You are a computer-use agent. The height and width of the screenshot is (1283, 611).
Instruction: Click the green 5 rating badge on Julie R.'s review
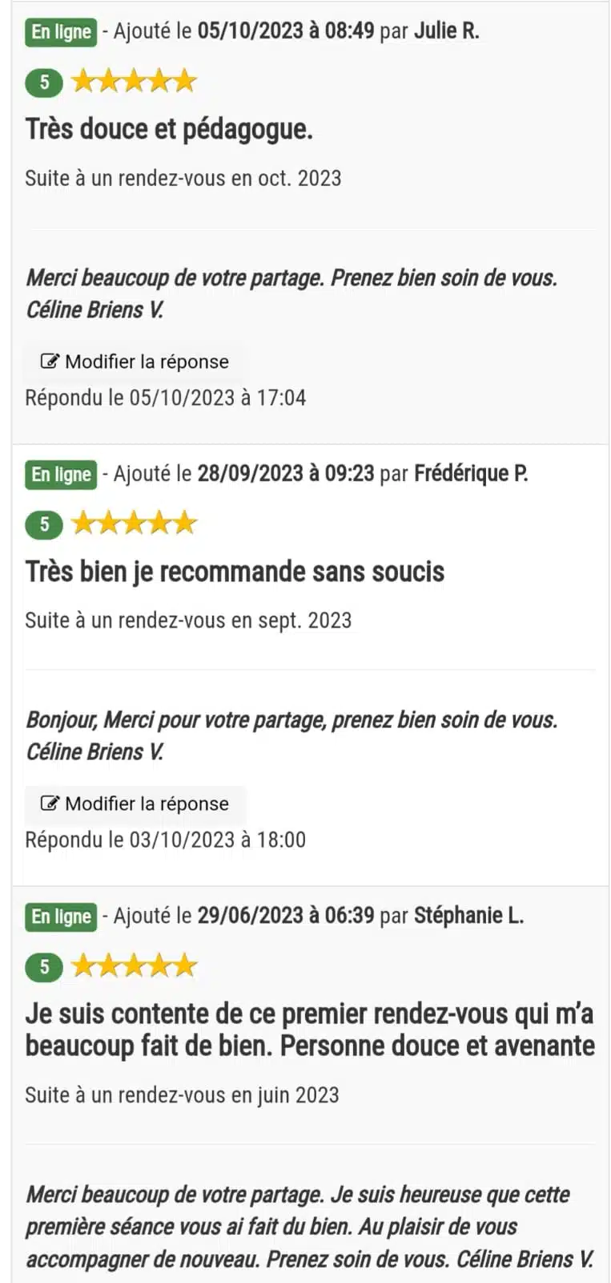point(44,82)
